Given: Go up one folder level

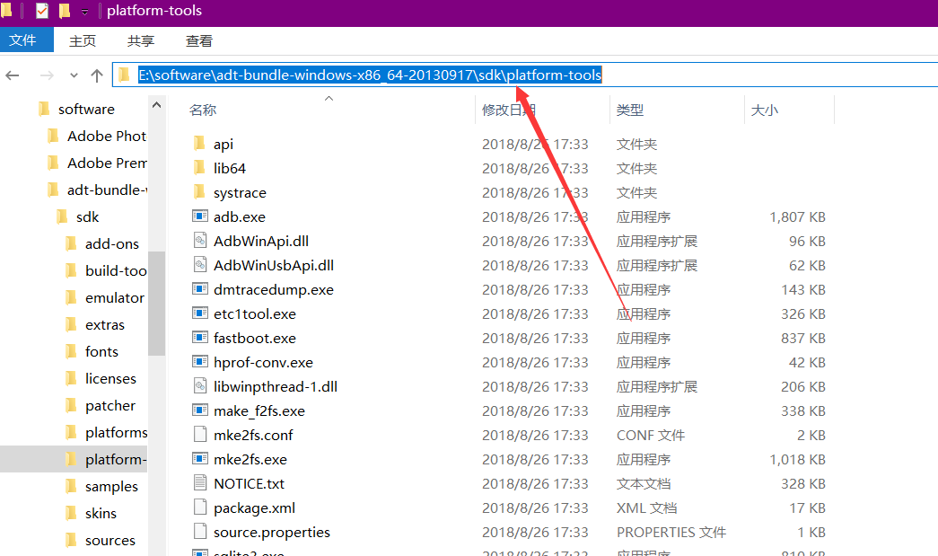Looking at the screenshot, I should 97,75.
